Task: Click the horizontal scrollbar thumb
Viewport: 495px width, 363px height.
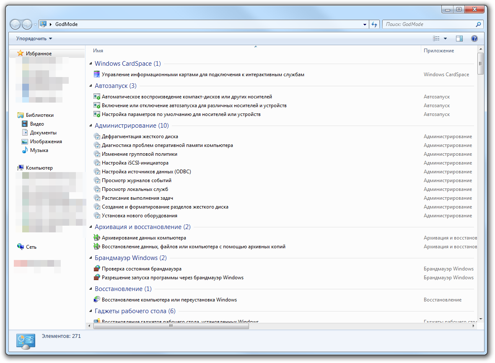Action: [x=171, y=326]
